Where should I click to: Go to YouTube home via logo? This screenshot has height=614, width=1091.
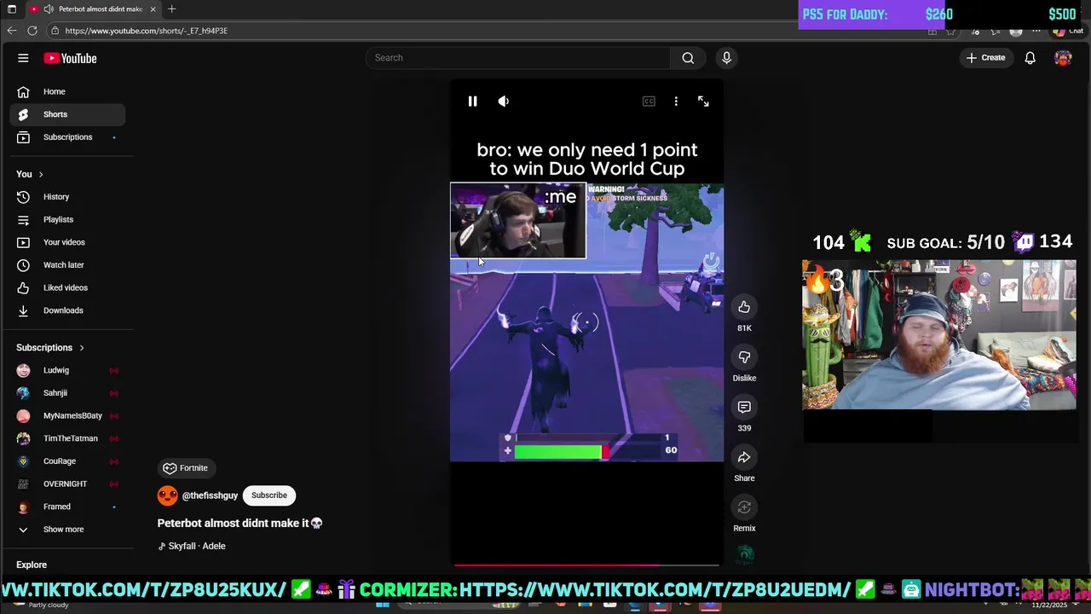[x=71, y=58]
